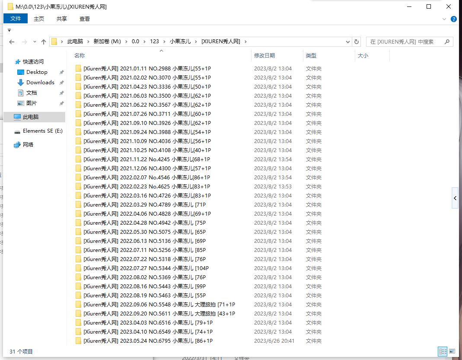Select the NO.5548 大理旅拍 folder name
Image resolution: width=462 pixels, height=360 pixels.
(x=159, y=305)
